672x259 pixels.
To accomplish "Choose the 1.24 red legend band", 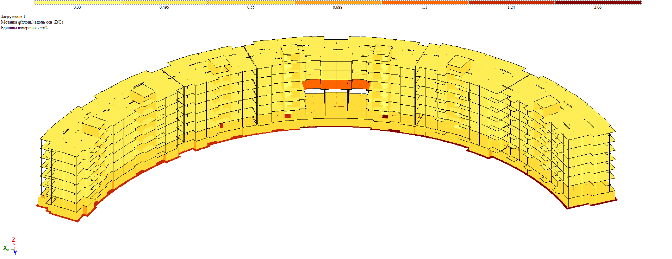I will click(511, 2).
